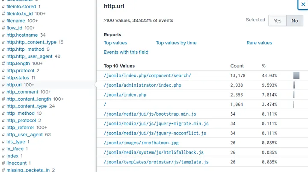Open the http_referrer field

click(21, 127)
